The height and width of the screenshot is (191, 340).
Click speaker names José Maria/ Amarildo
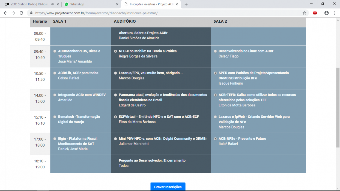tap(75, 61)
